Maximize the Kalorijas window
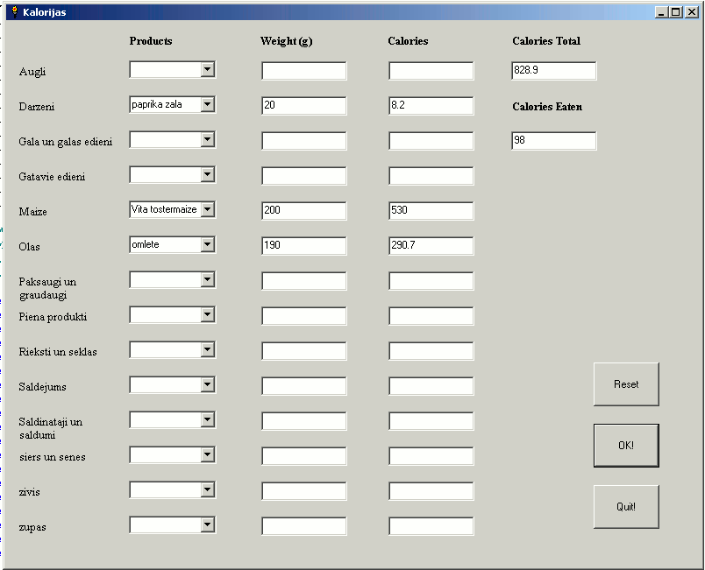The width and height of the screenshot is (705, 570). point(675,12)
